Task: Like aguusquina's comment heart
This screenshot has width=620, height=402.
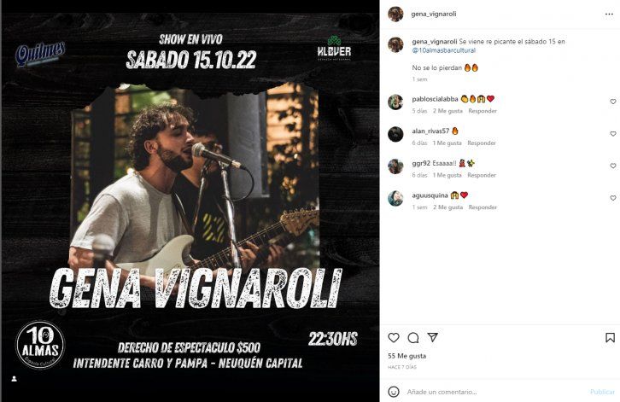Action: 613,198
